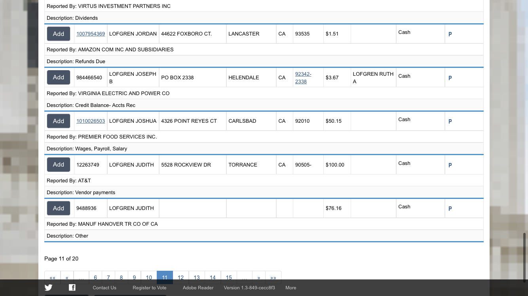Add LOFGREN JOSEPH B property
Screen dimensions: 528x296
point(59,77)
